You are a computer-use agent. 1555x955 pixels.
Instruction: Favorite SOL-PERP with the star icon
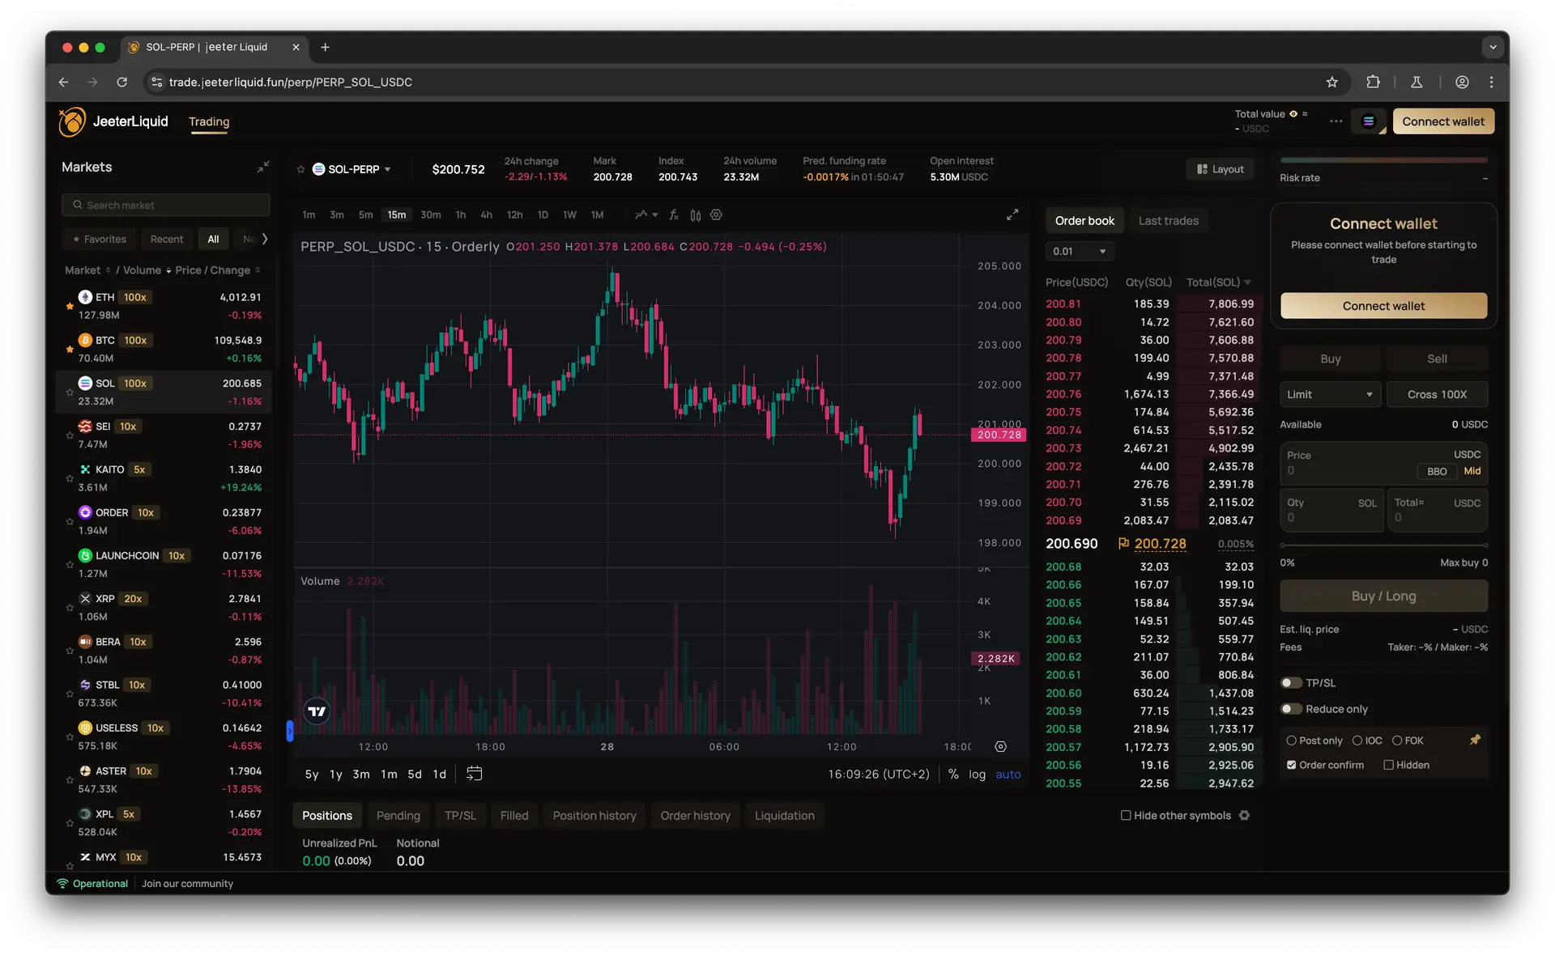tap(300, 169)
